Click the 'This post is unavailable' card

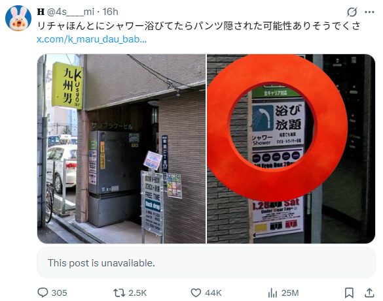(206, 262)
